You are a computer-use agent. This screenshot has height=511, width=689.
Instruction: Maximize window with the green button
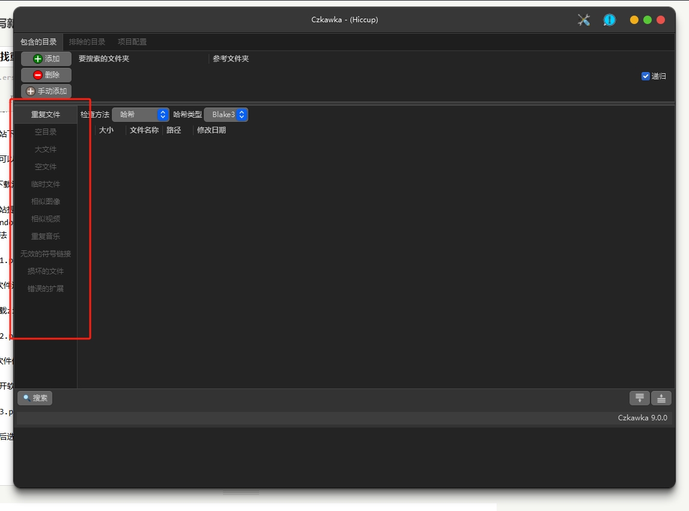tap(648, 20)
